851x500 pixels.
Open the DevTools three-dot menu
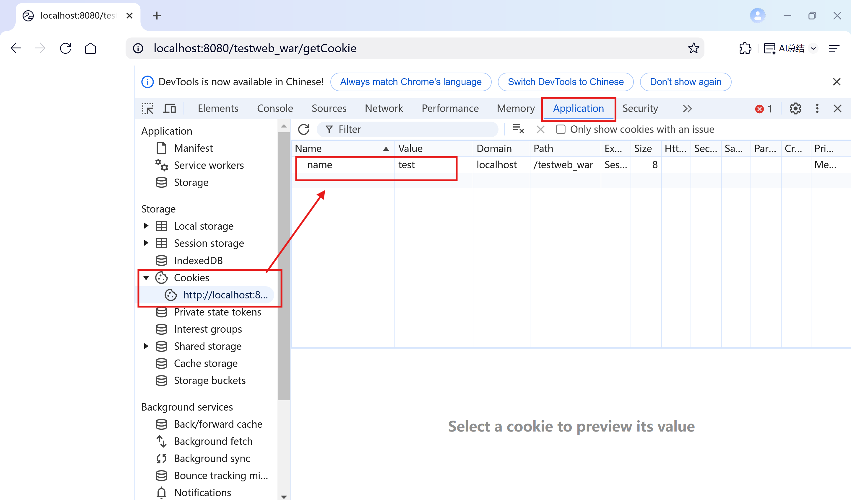point(817,109)
